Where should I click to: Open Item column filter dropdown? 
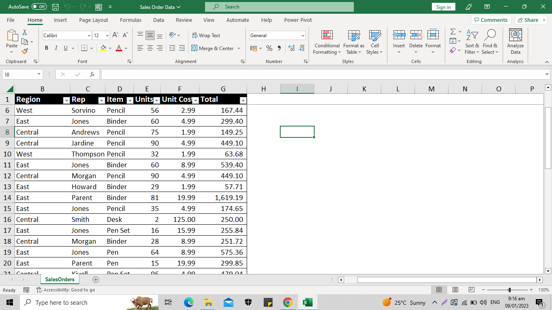click(x=130, y=100)
